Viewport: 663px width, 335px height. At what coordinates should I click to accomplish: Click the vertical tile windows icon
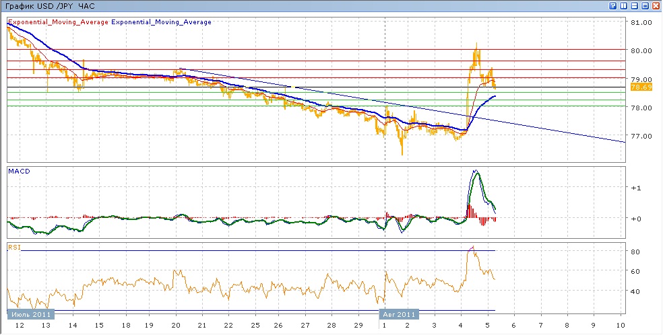point(624,5)
